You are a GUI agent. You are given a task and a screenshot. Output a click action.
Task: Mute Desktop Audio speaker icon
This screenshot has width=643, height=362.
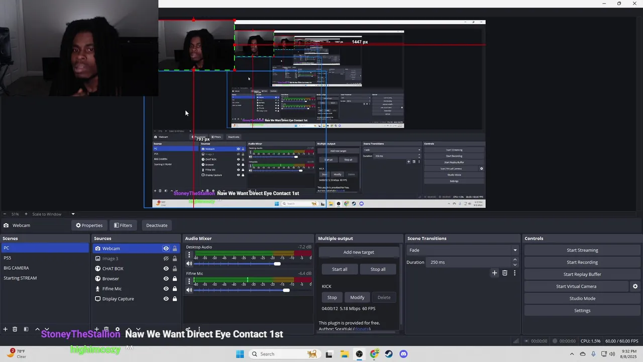[189, 263]
